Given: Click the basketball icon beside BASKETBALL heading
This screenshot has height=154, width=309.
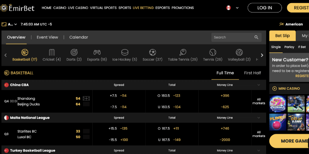Looking at the screenshot, I should pos(7,73).
